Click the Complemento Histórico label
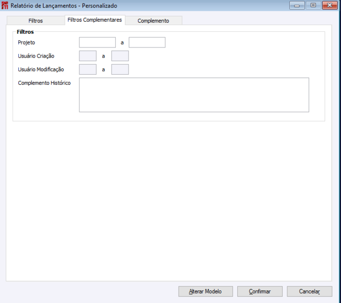The image size is (341, 303). (x=45, y=83)
